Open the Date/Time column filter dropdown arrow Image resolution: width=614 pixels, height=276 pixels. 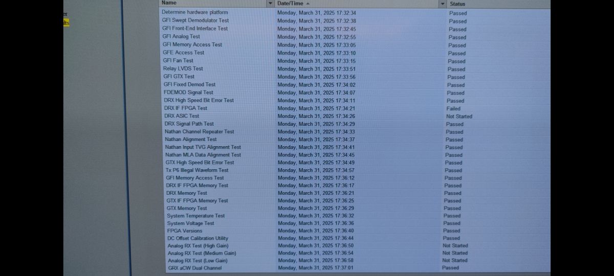(x=443, y=4)
